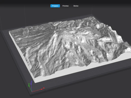Switch to the Prepare tab
Screen dimensions: 131x98
tap(55, 6)
